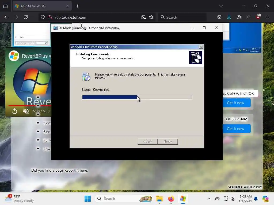The image size is (274, 205).
Task: Open the muted volume tray icon
Action: point(233,199)
